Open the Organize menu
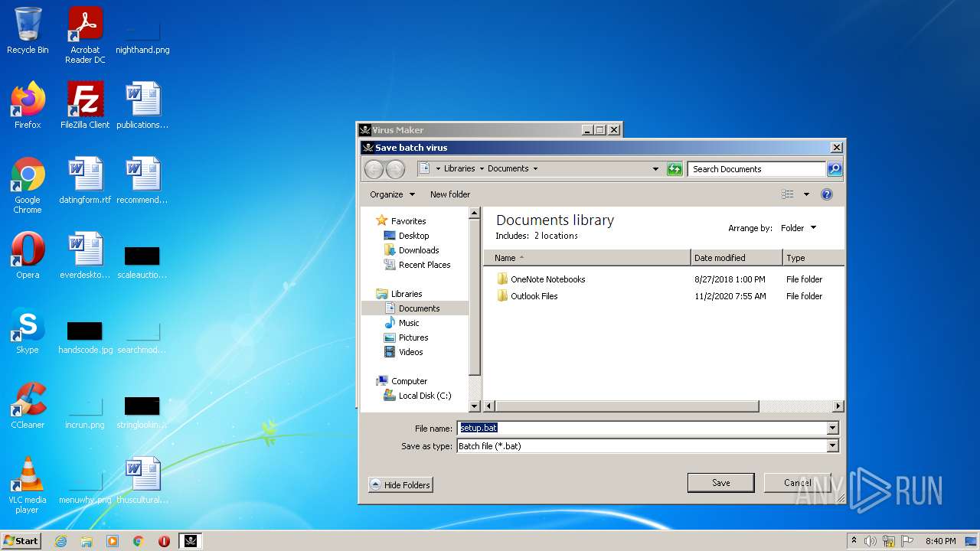This screenshot has height=551, width=980. click(392, 194)
